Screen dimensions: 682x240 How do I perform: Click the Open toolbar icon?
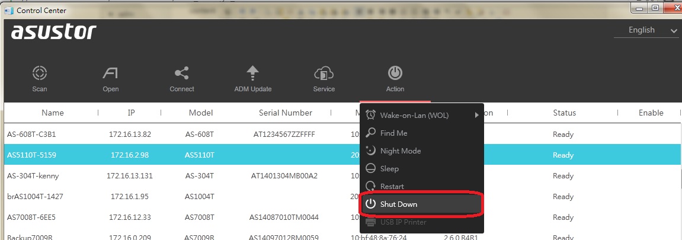point(110,73)
